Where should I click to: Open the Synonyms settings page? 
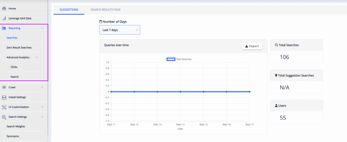pyautogui.click(x=13, y=136)
